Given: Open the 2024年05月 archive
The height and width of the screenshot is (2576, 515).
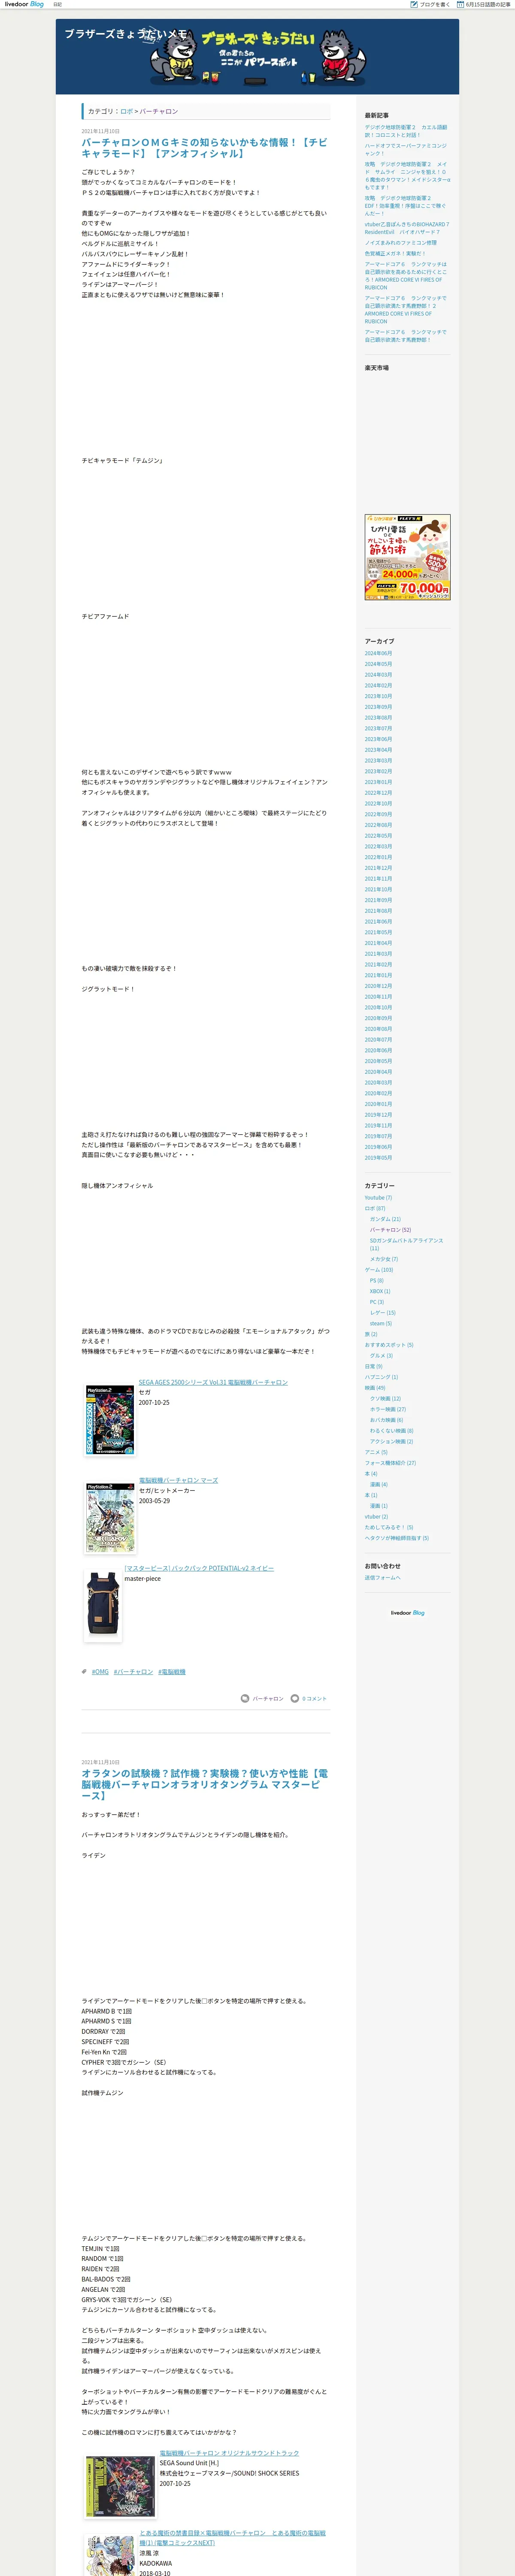Looking at the screenshot, I should 378,664.
